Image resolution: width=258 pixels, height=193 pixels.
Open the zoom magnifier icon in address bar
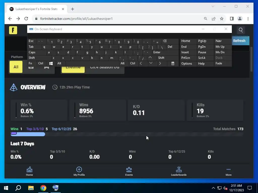point(205,19)
